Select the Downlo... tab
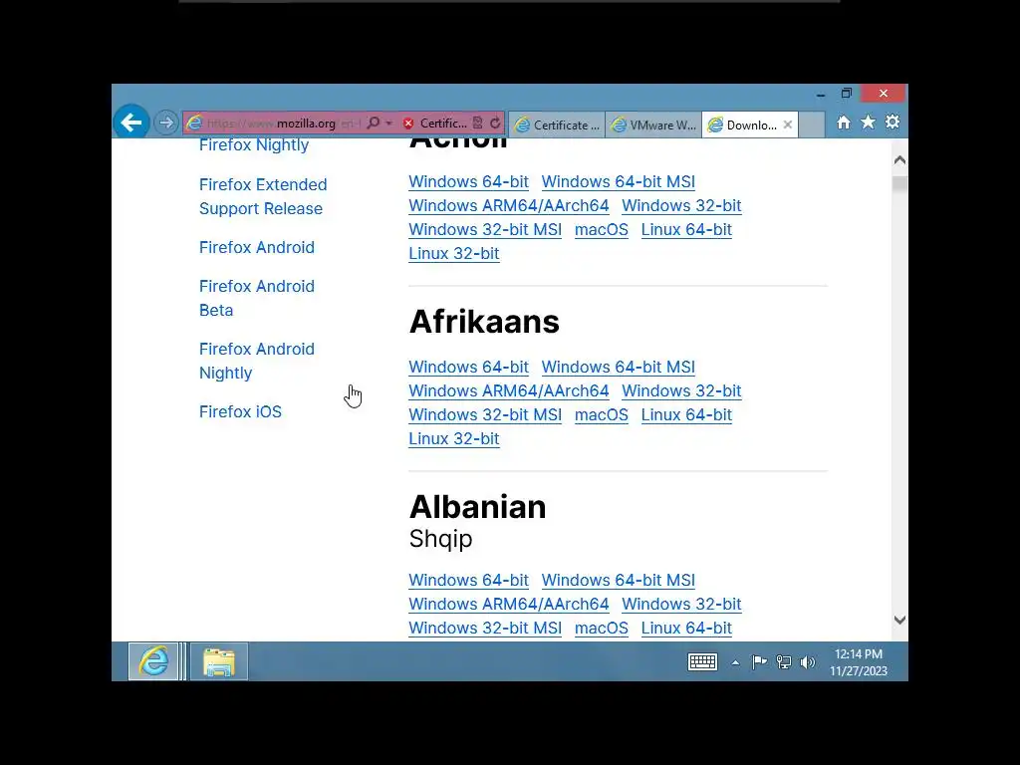 [743, 125]
